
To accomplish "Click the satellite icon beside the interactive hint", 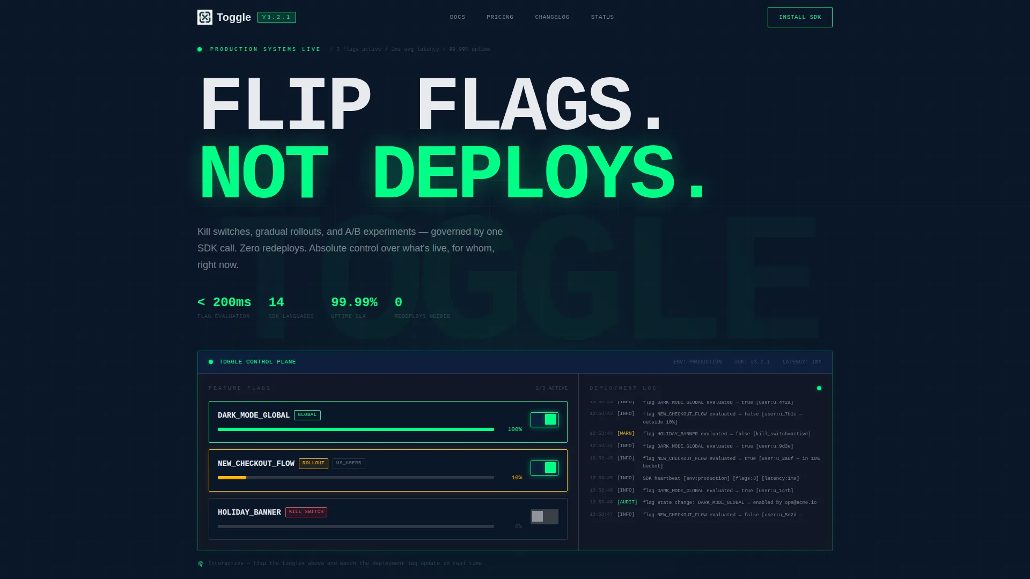I will tap(201, 563).
